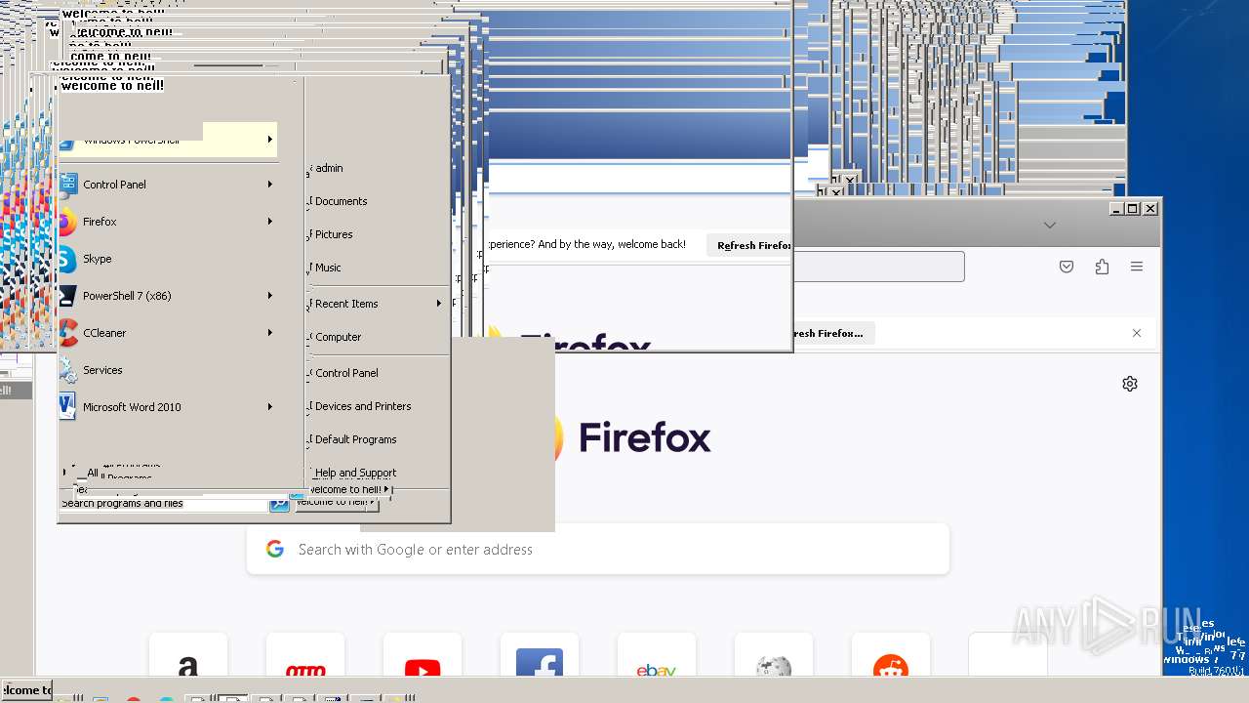The width and height of the screenshot is (1249, 703).
Task: Click the Skype icon in the Start menu
Action: (x=67, y=259)
